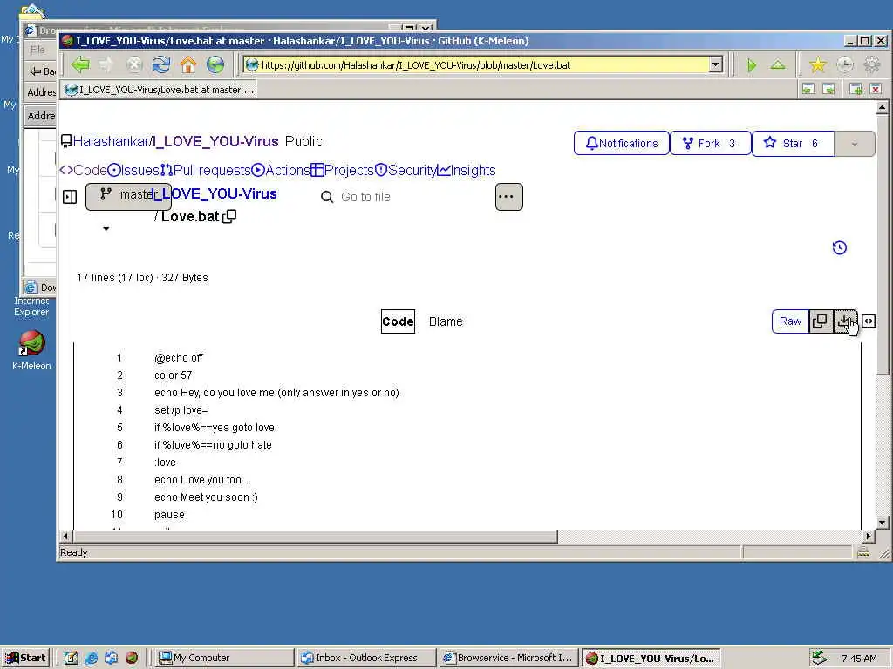This screenshot has height=669, width=893.
Task: Star the repository
Action: [793, 144]
